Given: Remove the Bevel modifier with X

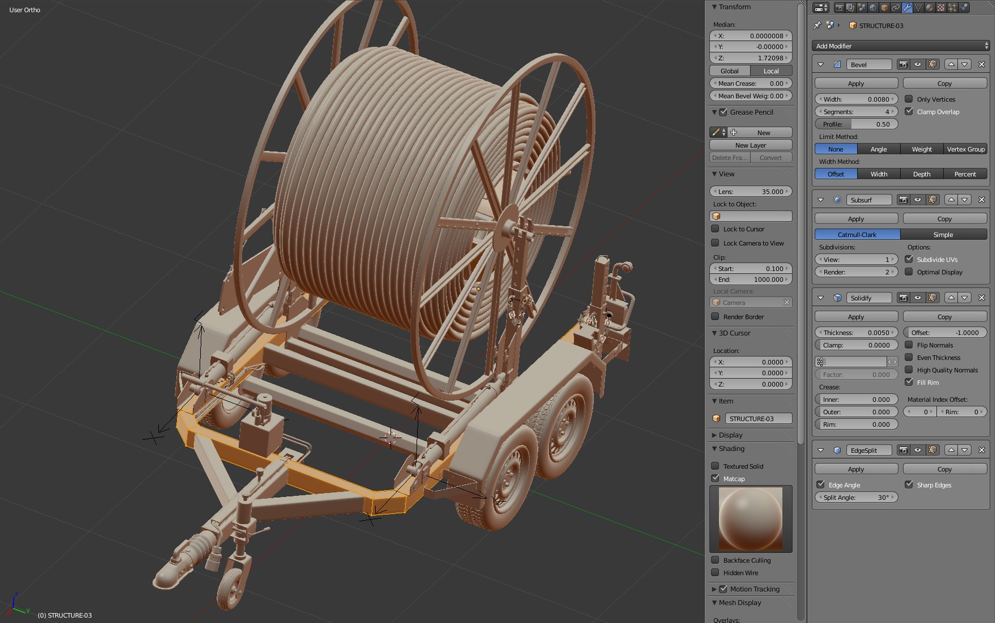Looking at the screenshot, I should tap(982, 65).
